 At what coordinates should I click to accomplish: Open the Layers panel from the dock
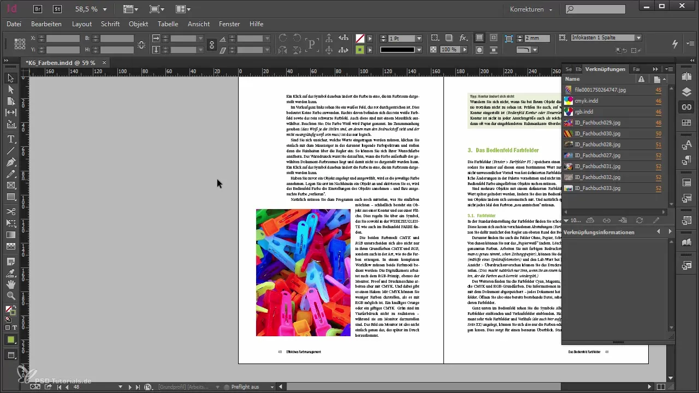click(x=686, y=91)
